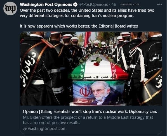This screenshot has width=167, height=136.
Task: Click the red rose on the coffin
Action: 97,64
